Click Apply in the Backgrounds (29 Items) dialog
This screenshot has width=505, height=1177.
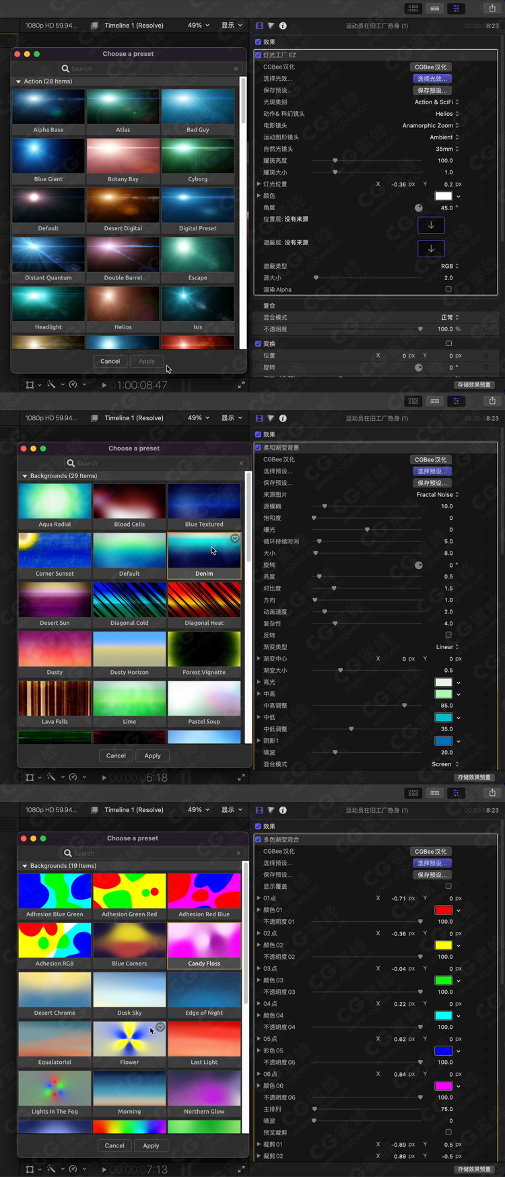click(x=153, y=755)
